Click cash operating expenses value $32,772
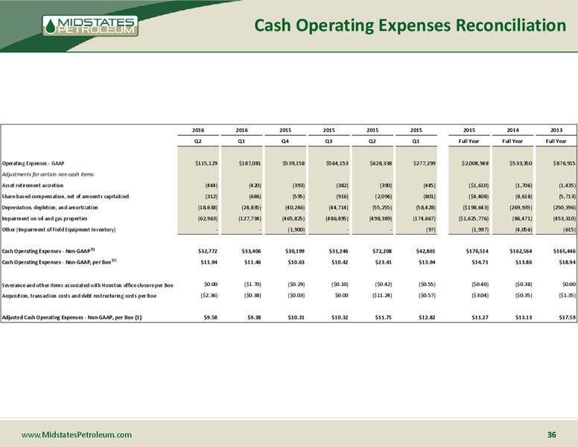Viewport: 578px width, 447px height. pyautogui.click(x=208, y=251)
